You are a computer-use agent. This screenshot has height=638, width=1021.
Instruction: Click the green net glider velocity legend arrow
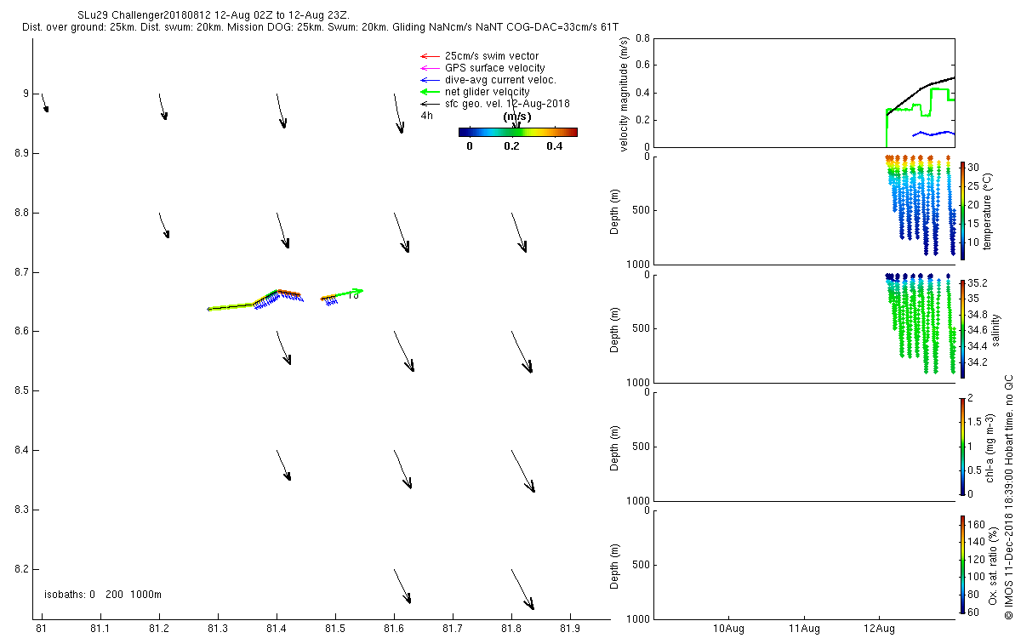430,92
